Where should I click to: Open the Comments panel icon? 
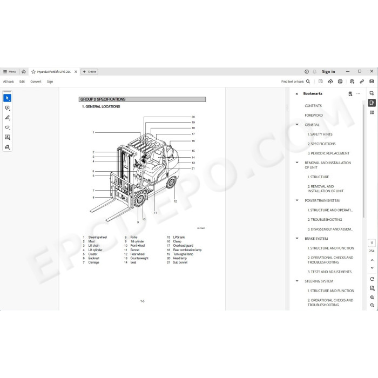[x=372, y=93]
